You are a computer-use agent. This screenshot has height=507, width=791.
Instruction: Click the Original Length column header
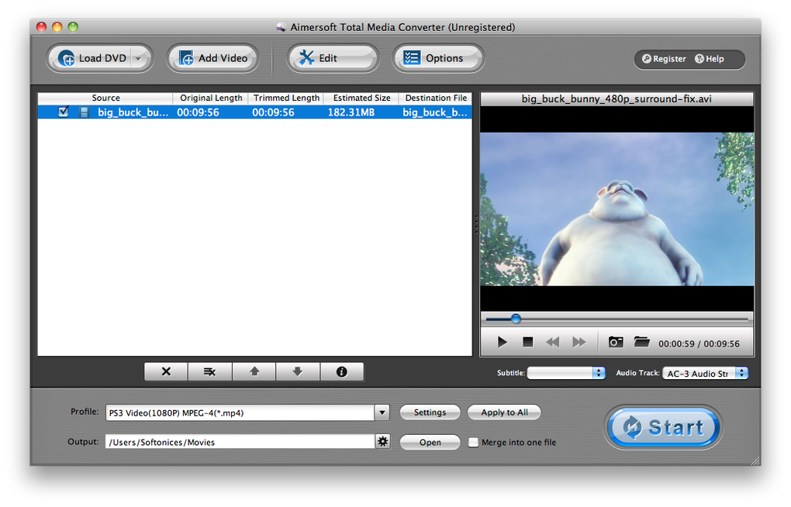coord(211,98)
